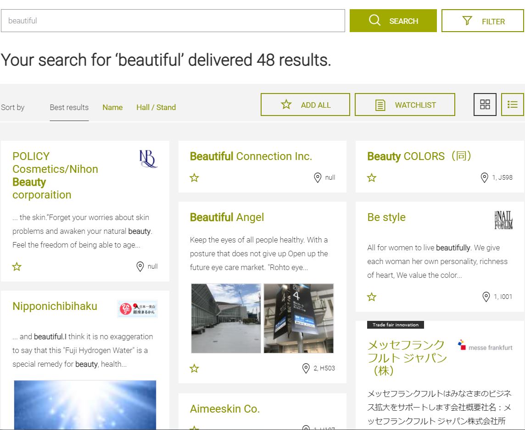525x430 pixels.
Task: Click the '1, J598' stand location text
Action: pyautogui.click(x=502, y=177)
